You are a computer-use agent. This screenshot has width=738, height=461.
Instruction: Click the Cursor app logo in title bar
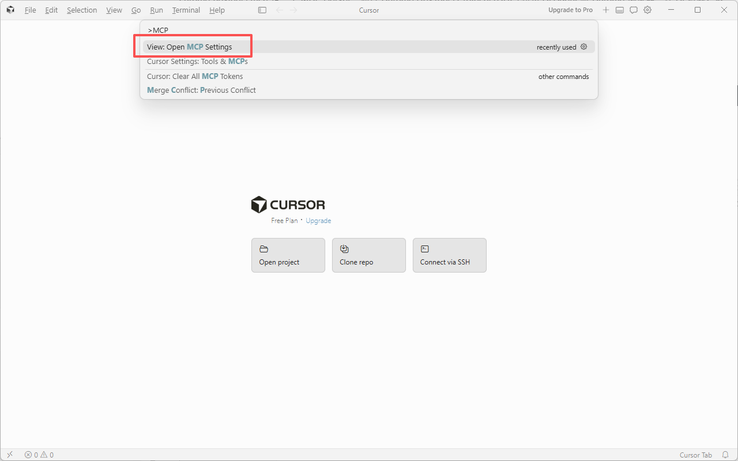tap(10, 10)
